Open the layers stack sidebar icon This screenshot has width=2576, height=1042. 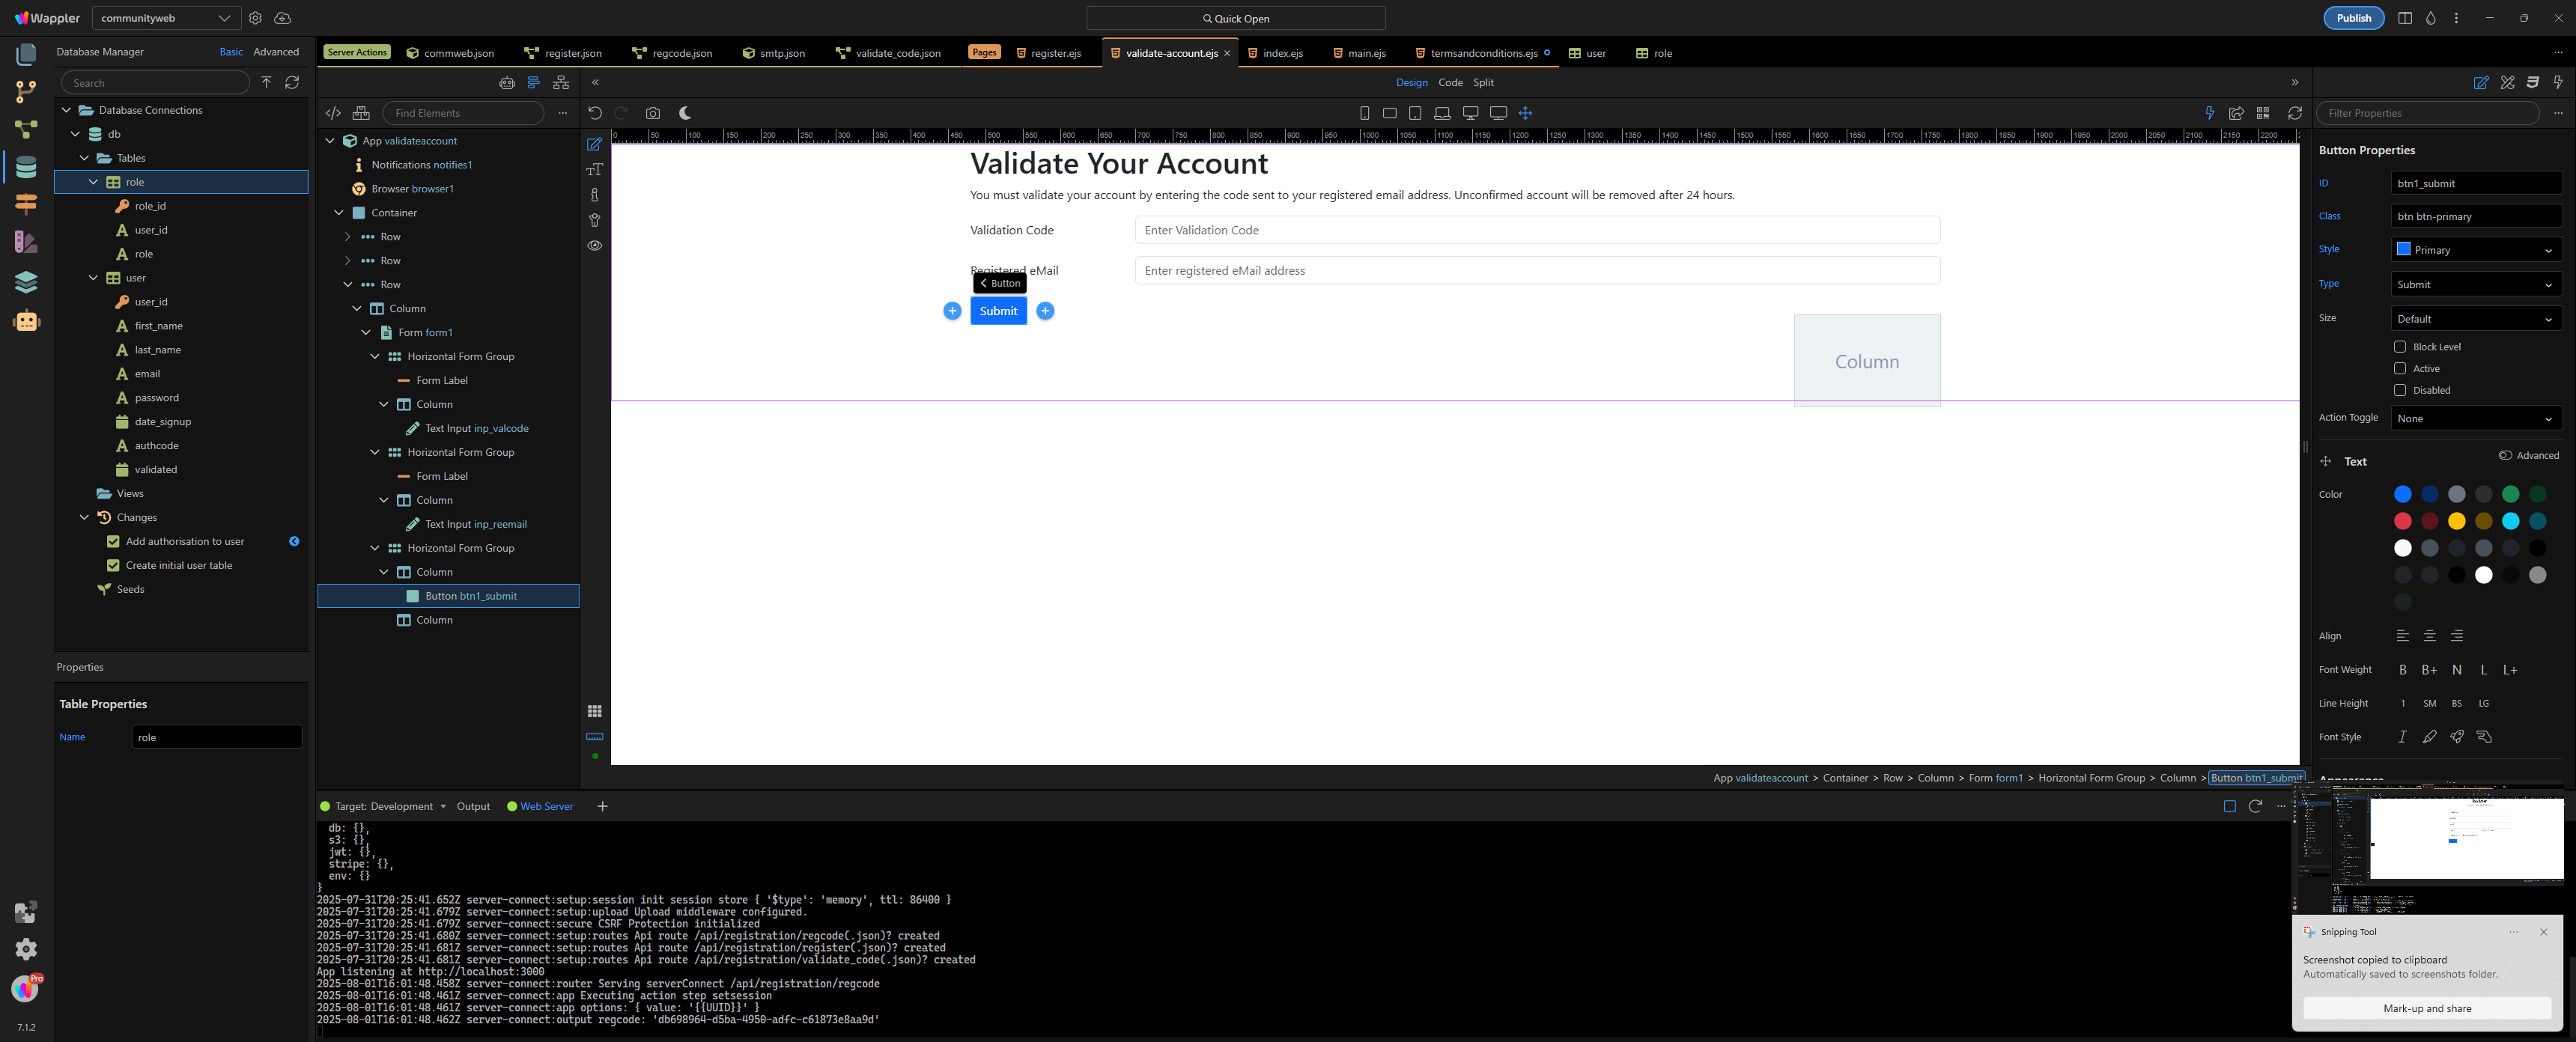point(26,282)
